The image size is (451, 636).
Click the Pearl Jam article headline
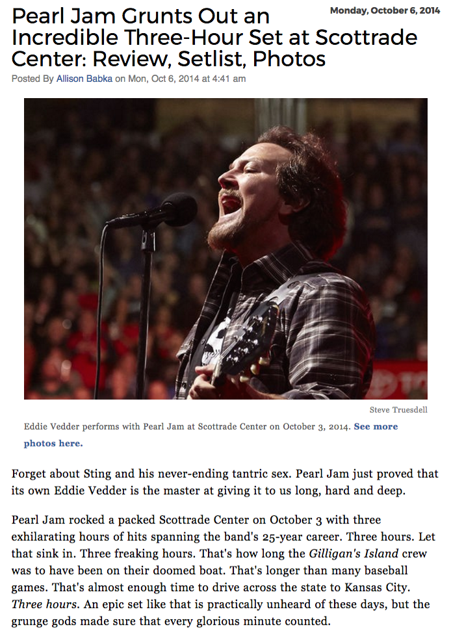214,38
